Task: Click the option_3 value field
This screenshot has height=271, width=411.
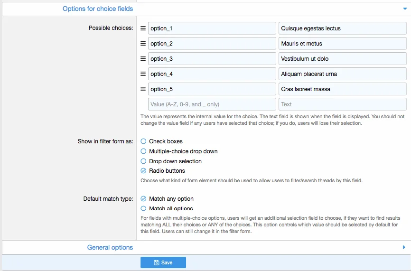Action: 212,59
